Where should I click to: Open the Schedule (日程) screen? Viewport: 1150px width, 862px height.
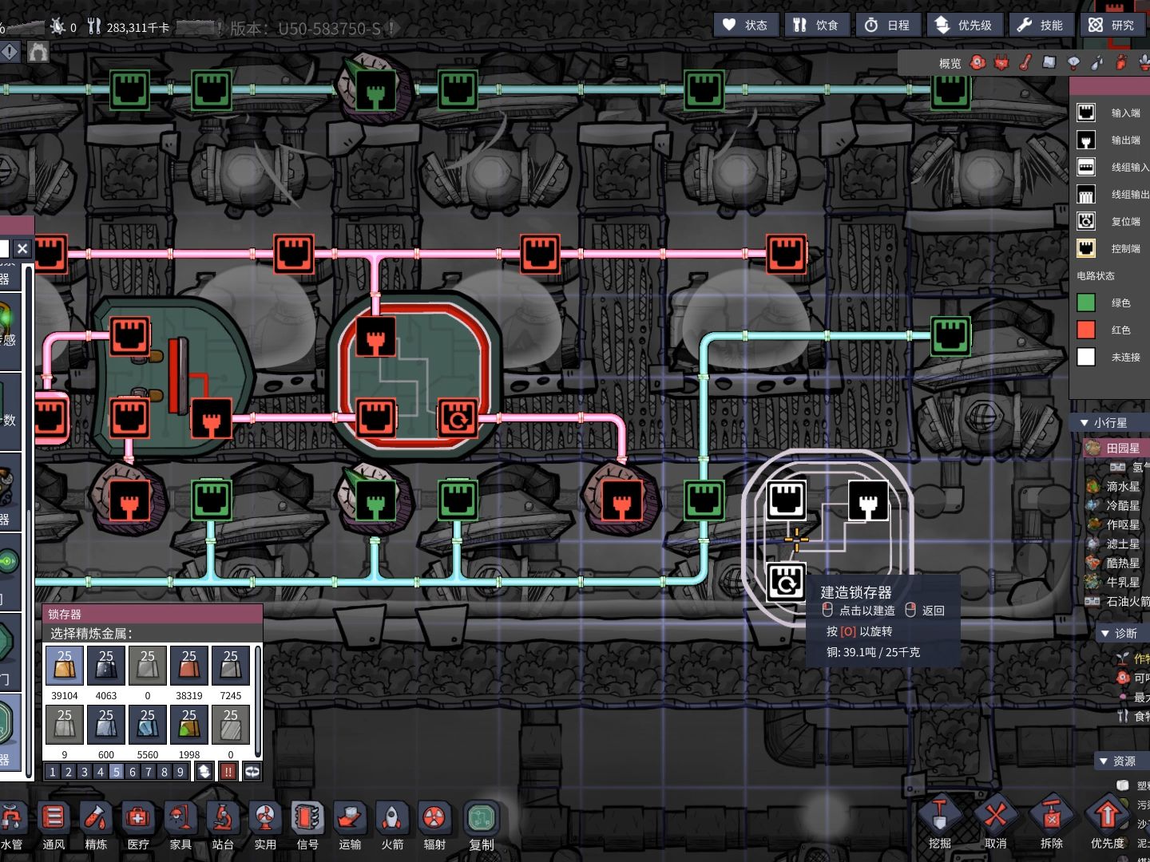coord(888,25)
